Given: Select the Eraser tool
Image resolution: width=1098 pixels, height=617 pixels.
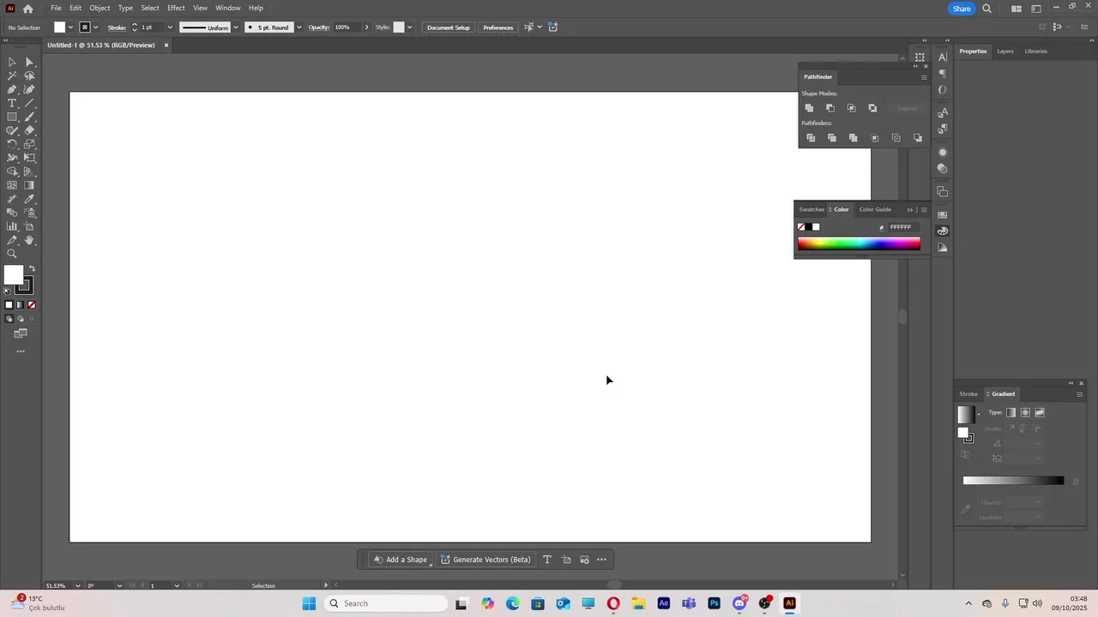Looking at the screenshot, I should tap(29, 130).
